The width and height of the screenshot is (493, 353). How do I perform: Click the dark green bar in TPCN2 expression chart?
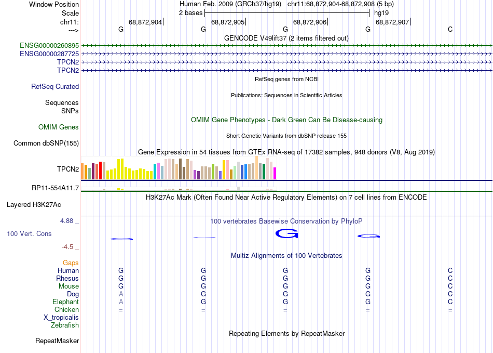tap(264, 172)
